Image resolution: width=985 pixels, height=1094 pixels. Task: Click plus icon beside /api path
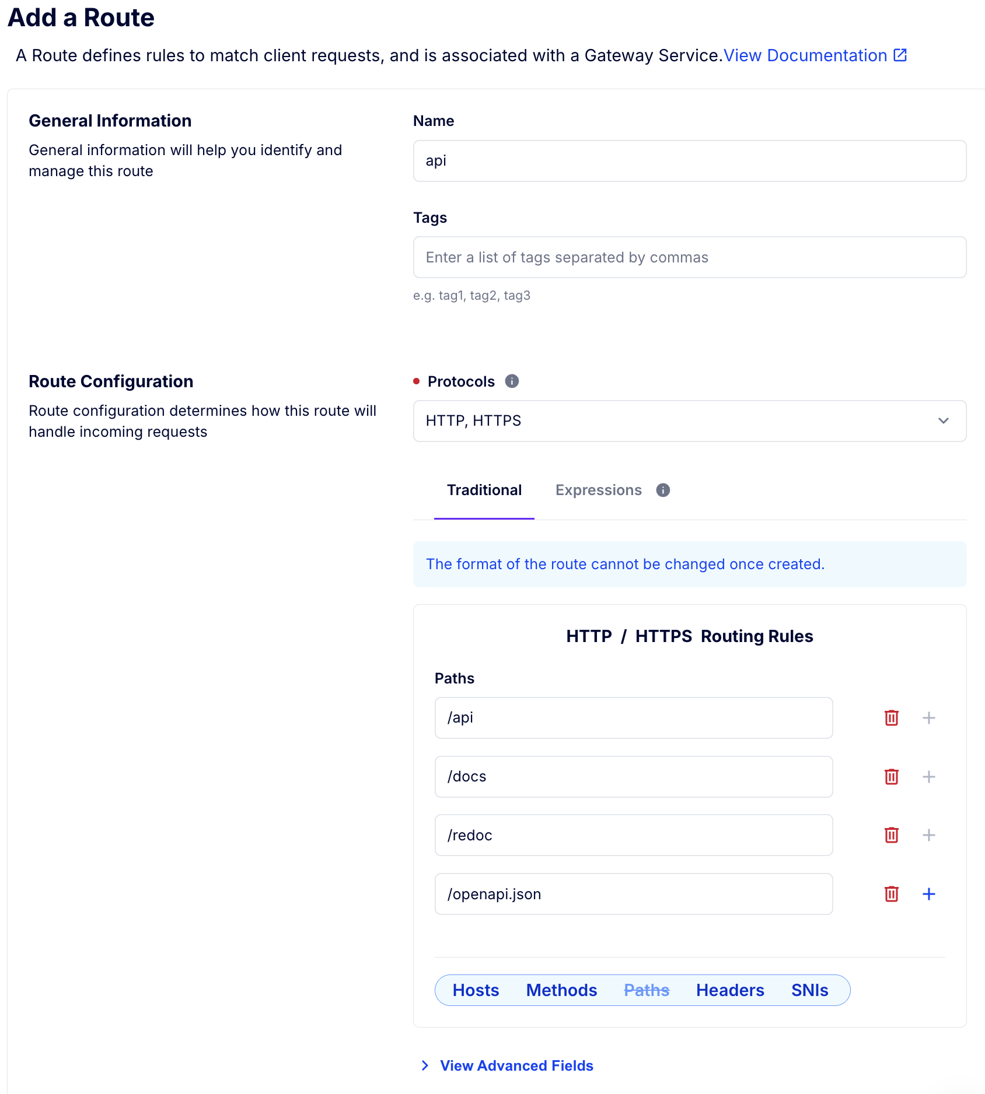coord(928,718)
